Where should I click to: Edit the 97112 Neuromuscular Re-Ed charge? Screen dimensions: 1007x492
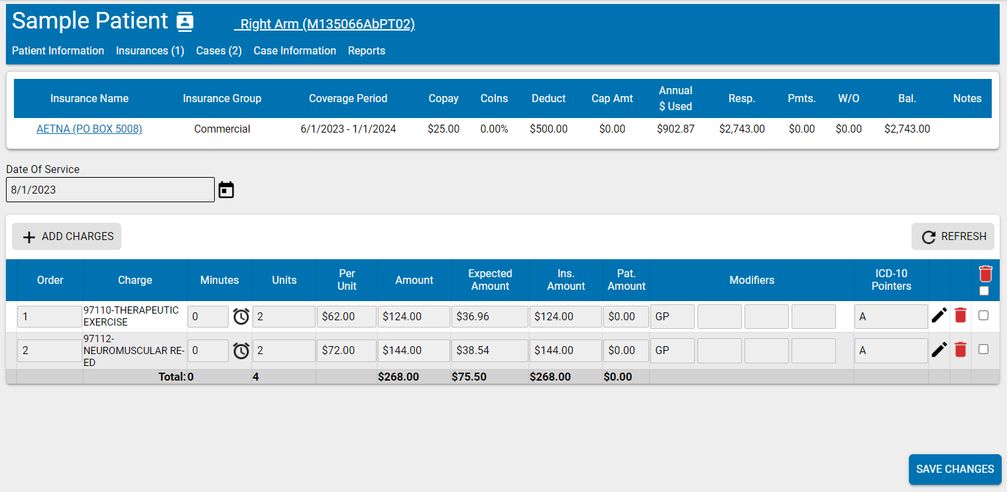click(939, 349)
